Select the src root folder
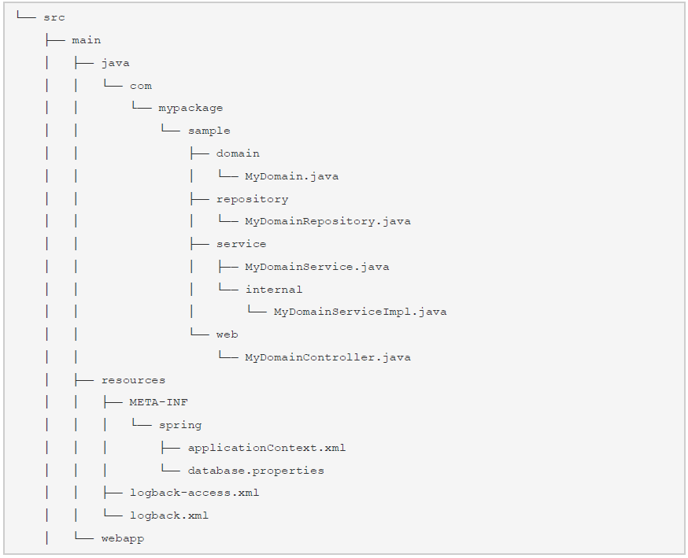 pos(54,17)
